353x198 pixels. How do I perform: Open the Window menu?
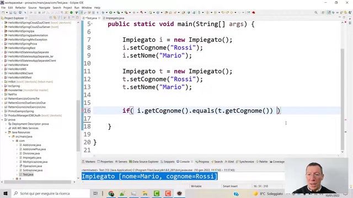coord(87,8)
